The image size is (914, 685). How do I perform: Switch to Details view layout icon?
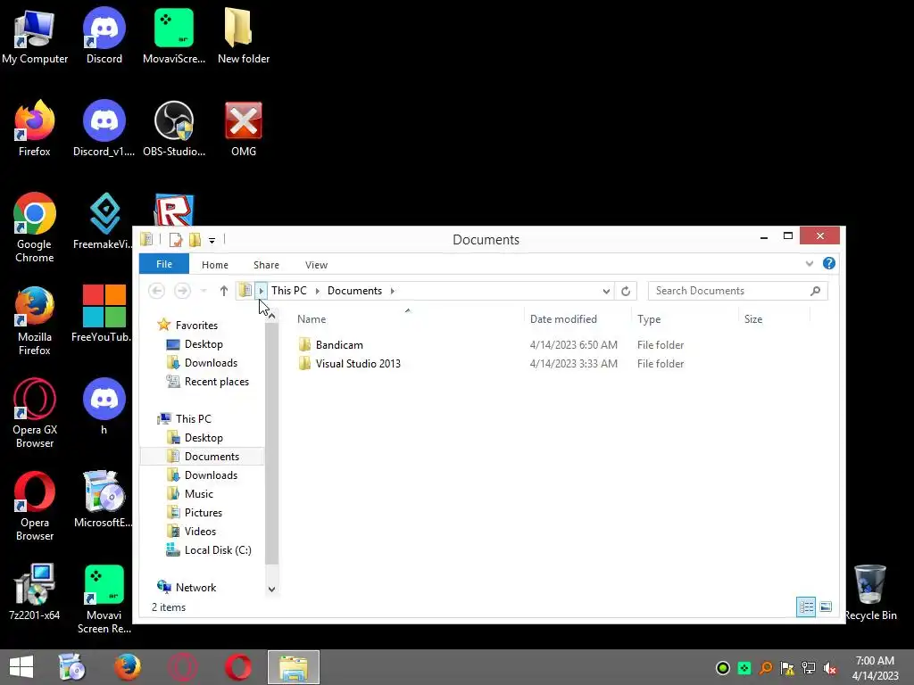tap(806, 607)
